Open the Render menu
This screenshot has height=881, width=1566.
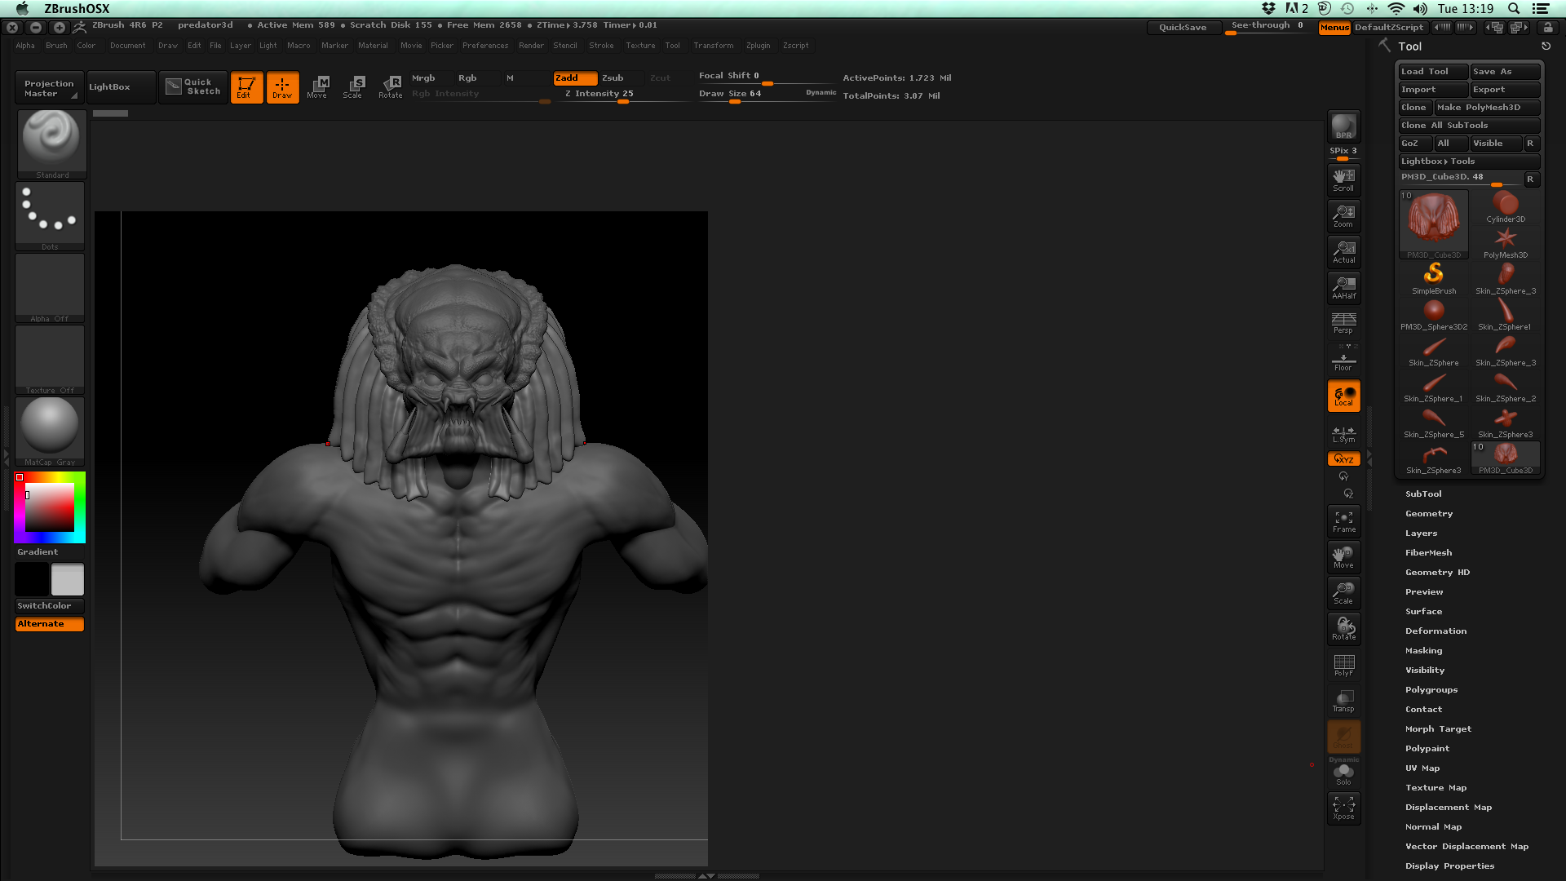click(x=531, y=46)
